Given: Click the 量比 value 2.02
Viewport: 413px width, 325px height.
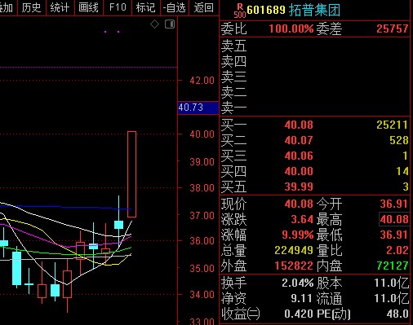Looking at the screenshot, I should coord(397,250).
